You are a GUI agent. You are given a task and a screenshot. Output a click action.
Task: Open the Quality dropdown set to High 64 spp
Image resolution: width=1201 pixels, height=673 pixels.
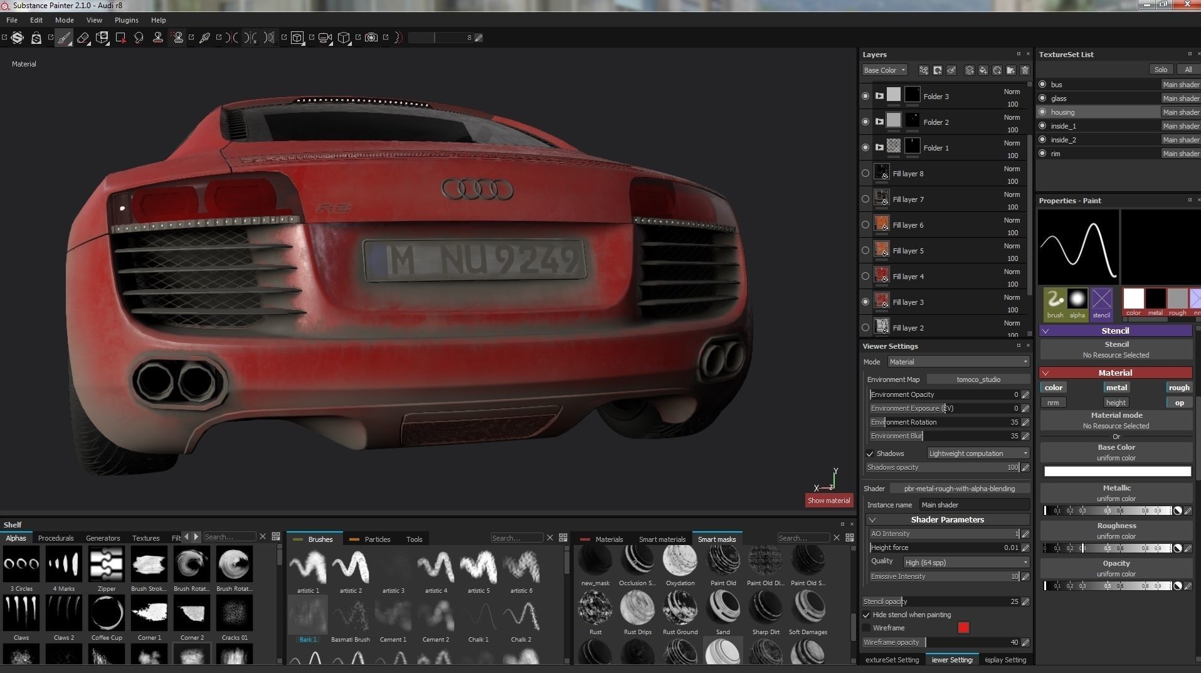click(965, 562)
